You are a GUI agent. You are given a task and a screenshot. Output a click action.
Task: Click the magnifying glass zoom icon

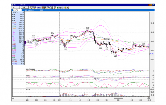pyautogui.click(x=50, y=7)
